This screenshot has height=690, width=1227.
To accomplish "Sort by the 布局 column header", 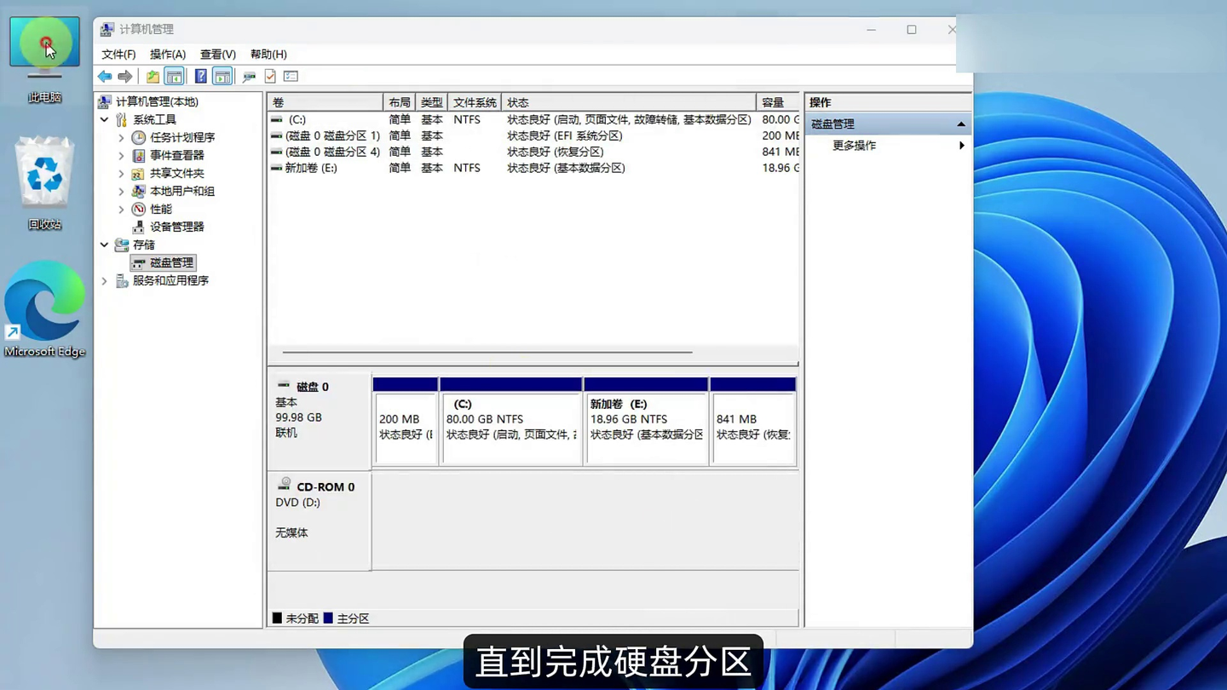I will pyautogui.click(x=400, y=102).
